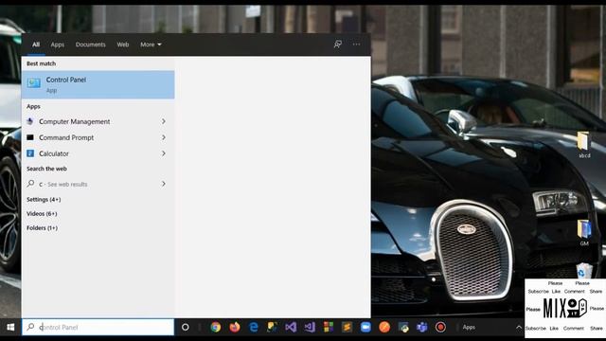Viewport: 606px width, 341px height.
Task: Switch to the Web search tab
Action: point(123,45)
